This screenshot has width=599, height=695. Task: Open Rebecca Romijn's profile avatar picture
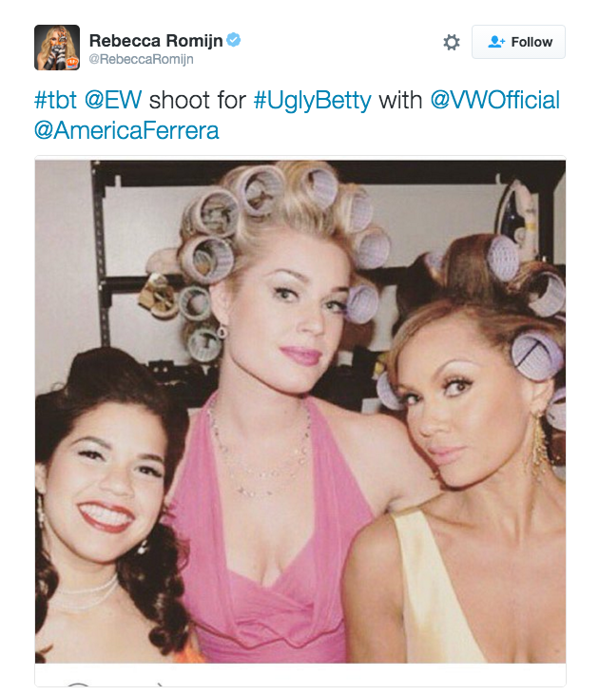point(57,48)
